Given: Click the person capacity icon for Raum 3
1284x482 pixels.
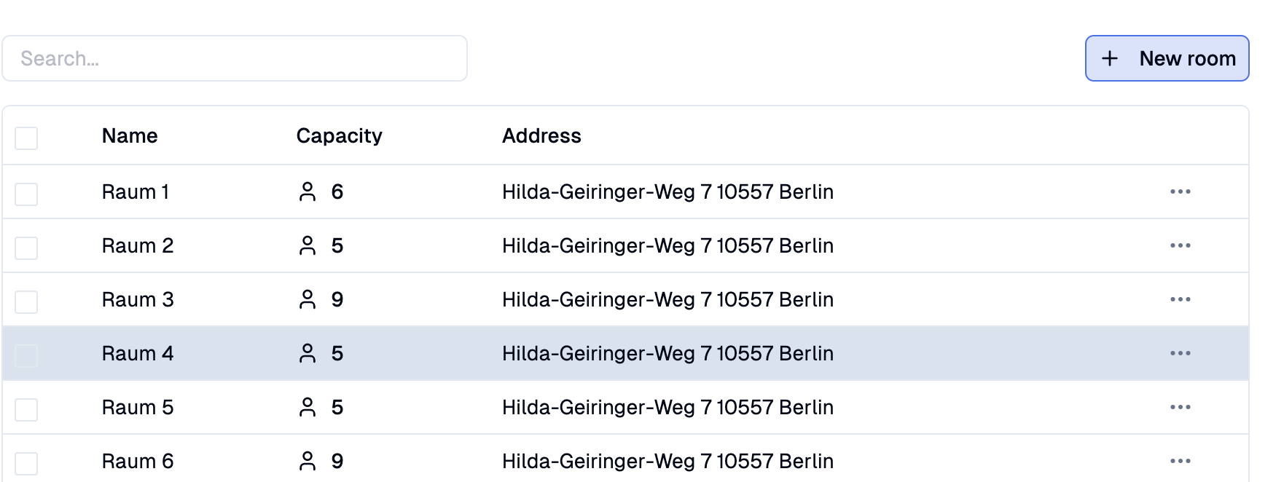Looking at the screenshot, I should pos(308,299).
